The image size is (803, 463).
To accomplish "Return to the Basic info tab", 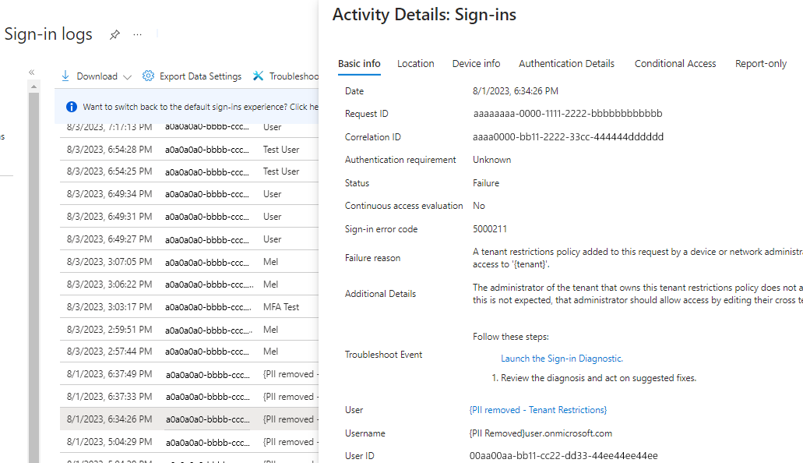I will [359, 64].
